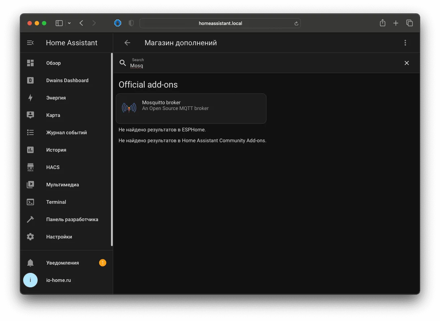Open the Настройки gear icon
The height and width of the screenshot is (321, 440).
tap(30, 237)
